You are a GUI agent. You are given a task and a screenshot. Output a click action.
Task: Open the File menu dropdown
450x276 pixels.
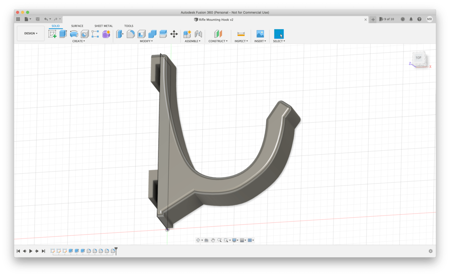tap(28, 19)
